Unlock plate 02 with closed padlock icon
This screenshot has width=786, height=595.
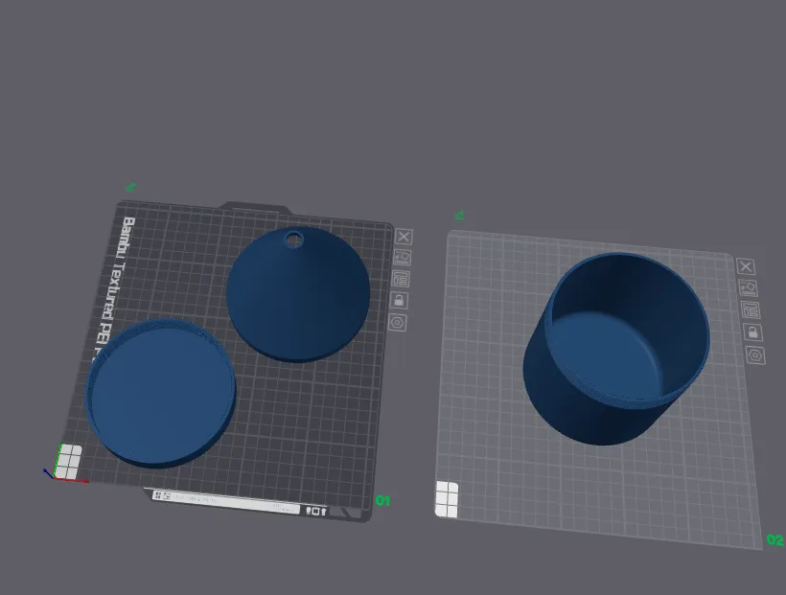click(753, 332)
